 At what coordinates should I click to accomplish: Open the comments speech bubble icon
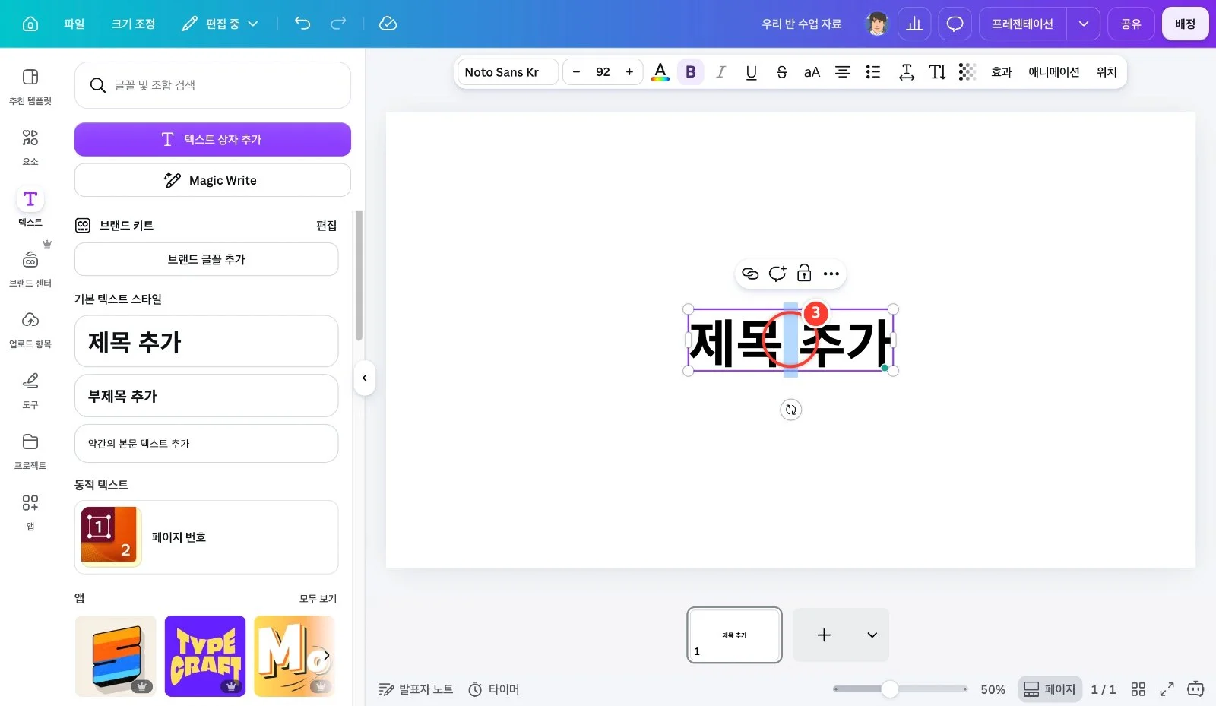(955, 24)
